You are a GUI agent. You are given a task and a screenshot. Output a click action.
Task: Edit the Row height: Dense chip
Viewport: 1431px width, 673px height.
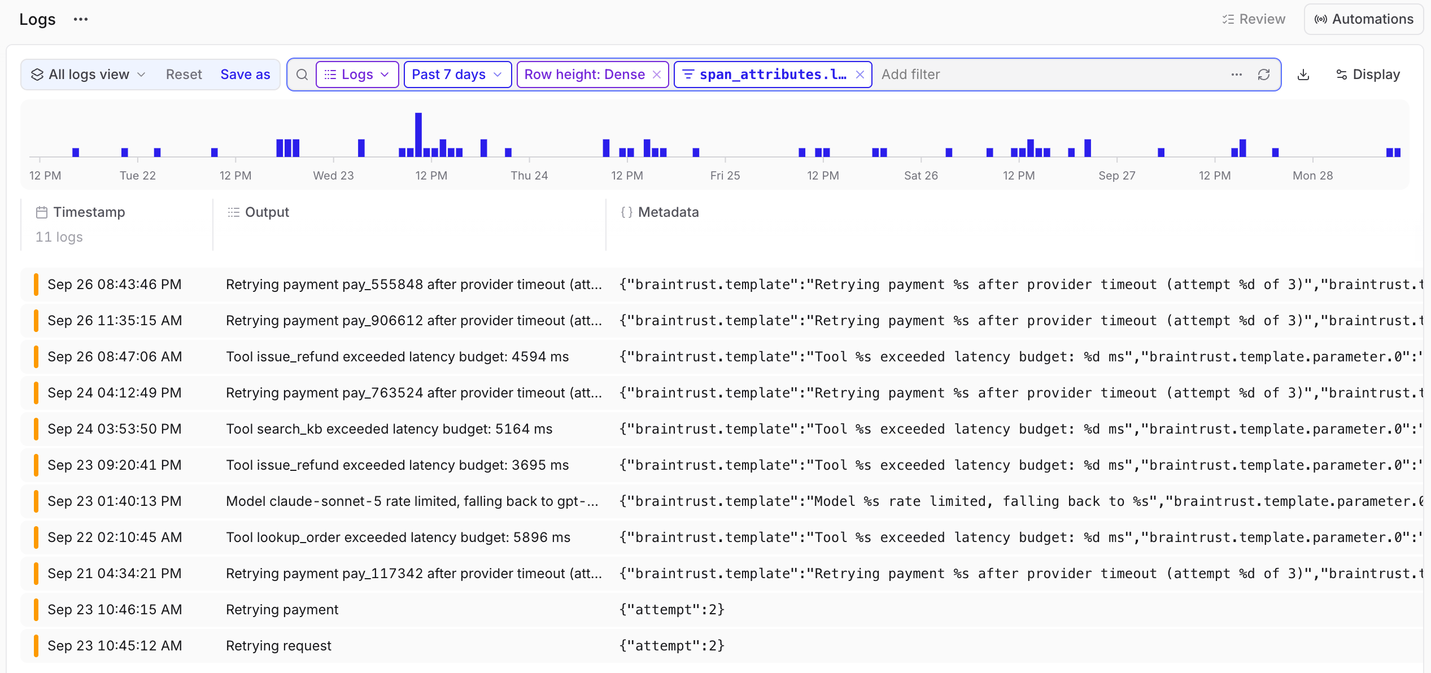pyautogui.click(x=584, y=75)
